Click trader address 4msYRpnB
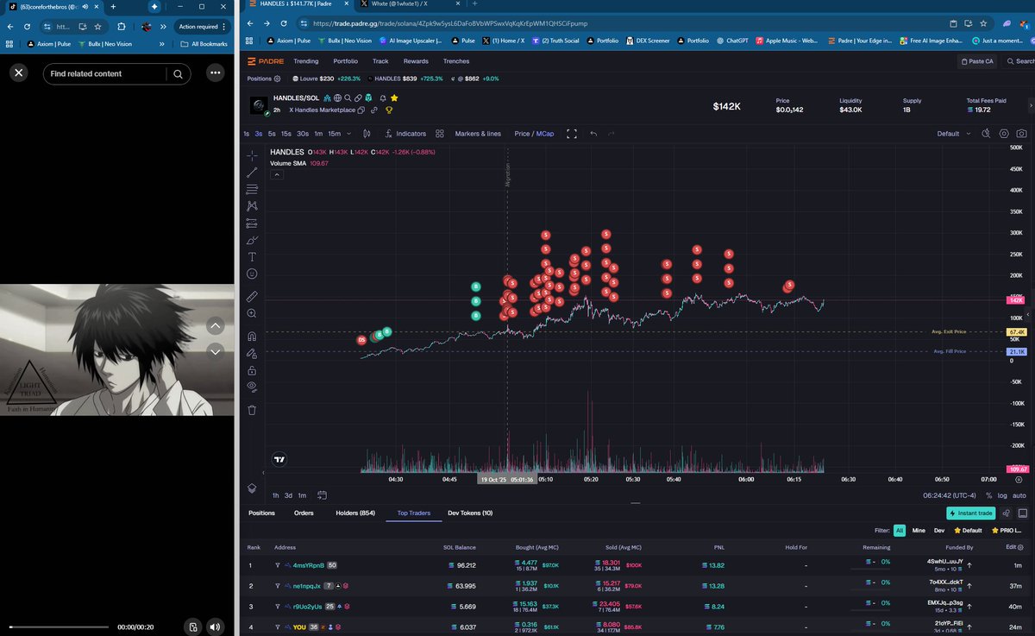 tap(309, 565)
